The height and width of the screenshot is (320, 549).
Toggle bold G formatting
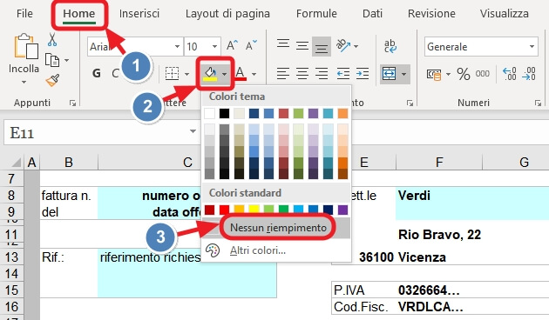coord(97,73)
